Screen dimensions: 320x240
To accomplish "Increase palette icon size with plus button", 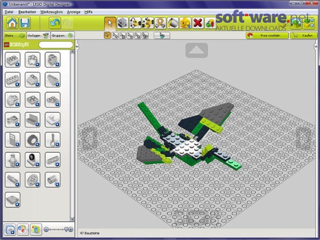I will pyautogui.click(x=71, y=229).
